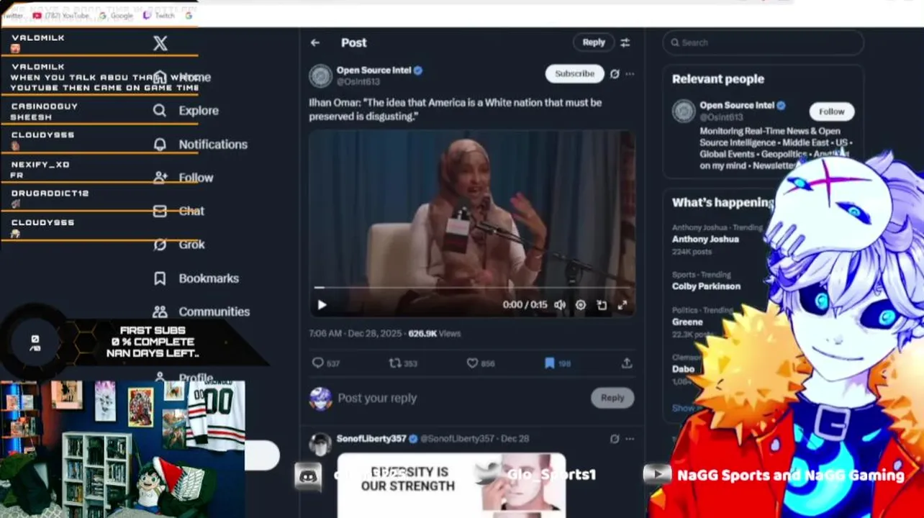The height and width of the screenshot is (518, 924).
Task: Open the SonofLiberty357 profile name
Action: click(x=371, y=438)
